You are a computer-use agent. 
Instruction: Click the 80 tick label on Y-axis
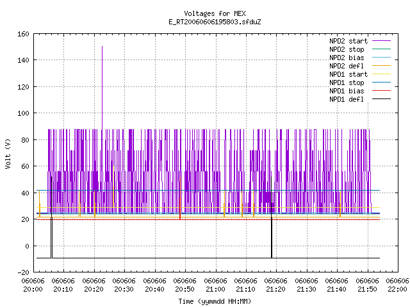tap(25, 139)
